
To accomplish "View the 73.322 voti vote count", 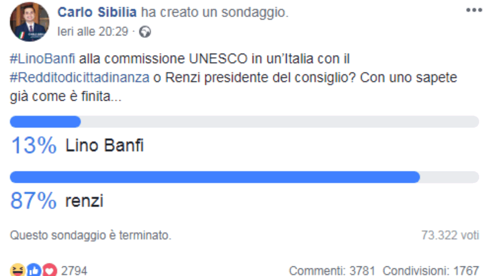I will (x=450, y=235).
